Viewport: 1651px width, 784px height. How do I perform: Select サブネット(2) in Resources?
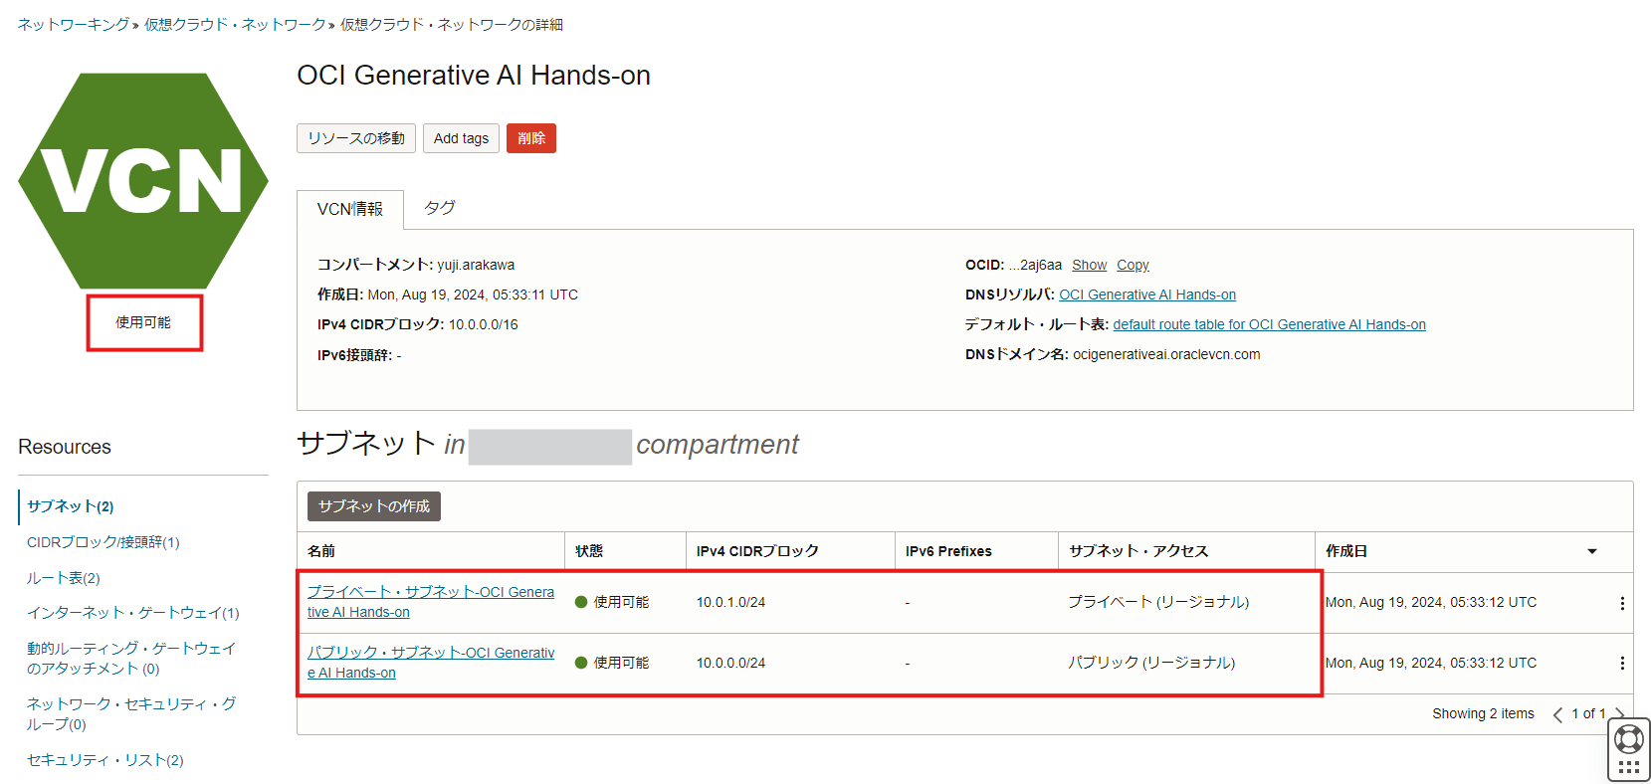coord(71,506)
